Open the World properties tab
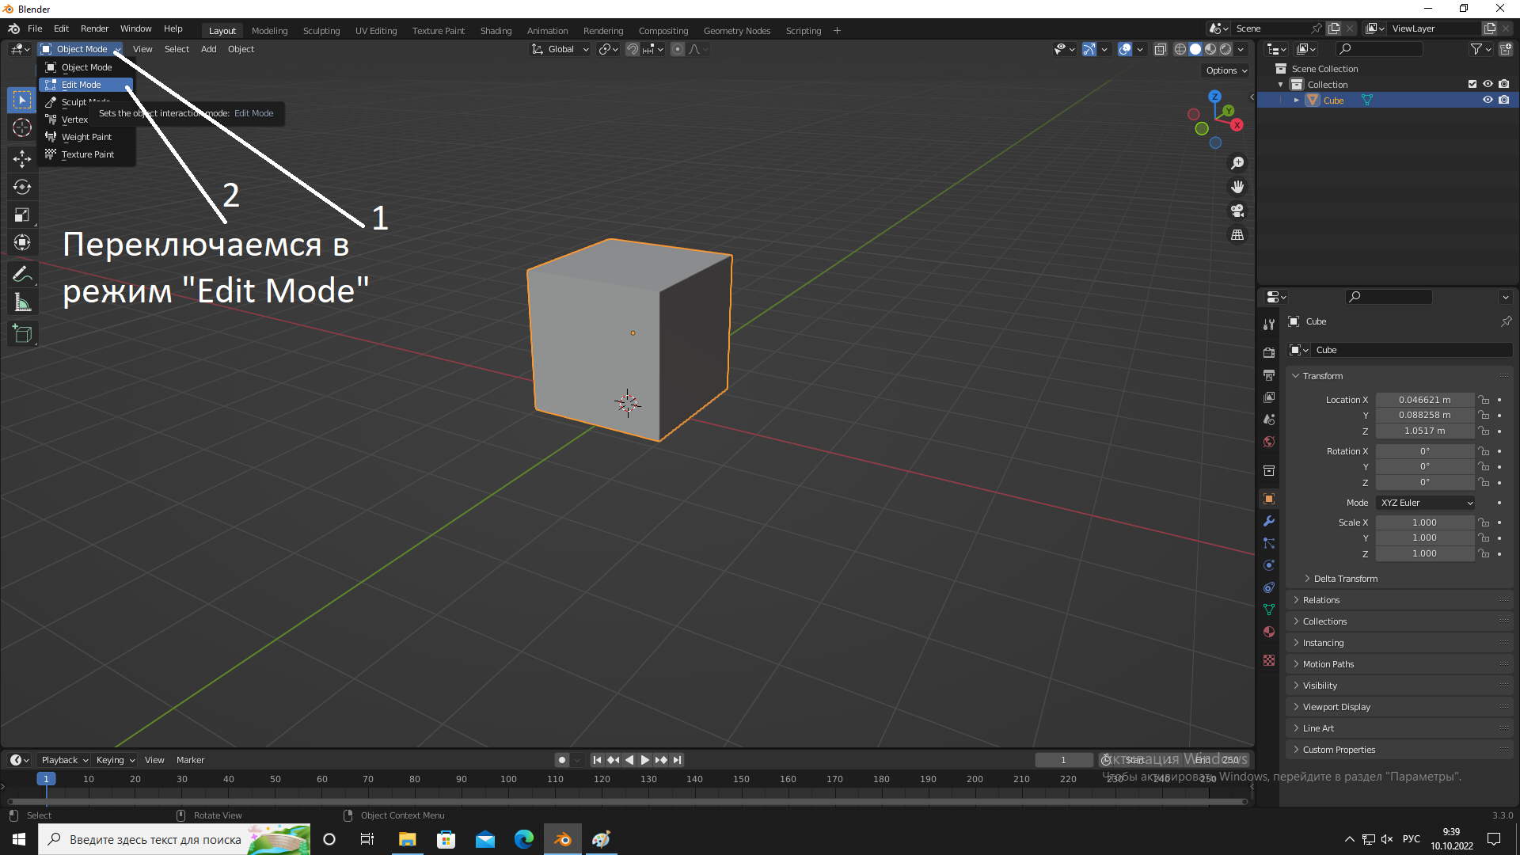Image resolution: width=1520 pixels, height=855 pixels. pyautogui.click(x=1269, y=442)
